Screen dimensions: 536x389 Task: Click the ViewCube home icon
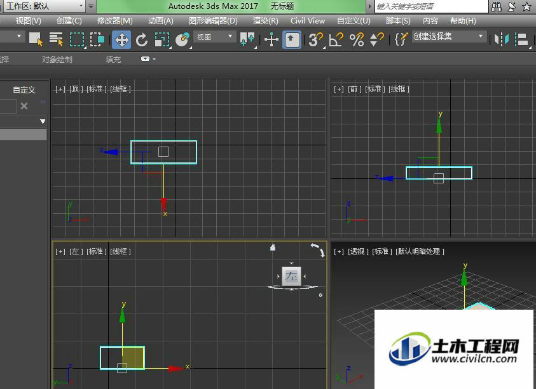[272, 247]
